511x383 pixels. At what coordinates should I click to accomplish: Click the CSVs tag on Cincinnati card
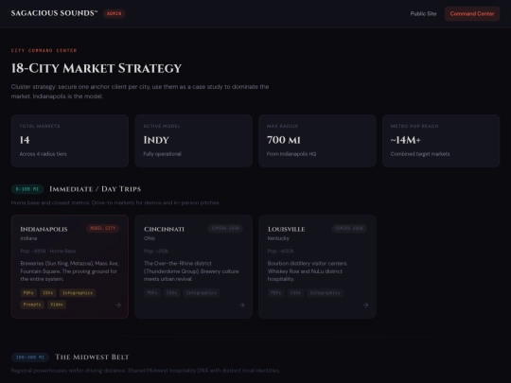171,293
